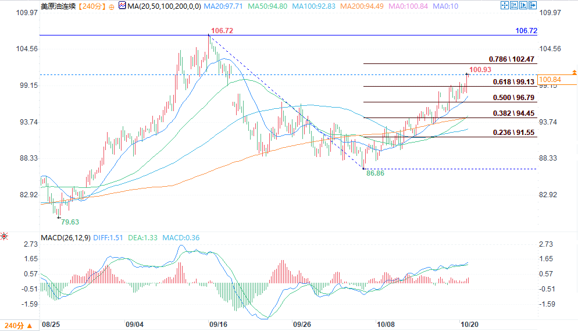Click the export arrow icon at top right
This screenshot has width=578, height=331.
(x=533, y=5)
